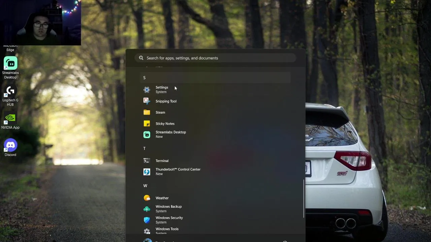Click the Sticky Notes label

[165, 124]
